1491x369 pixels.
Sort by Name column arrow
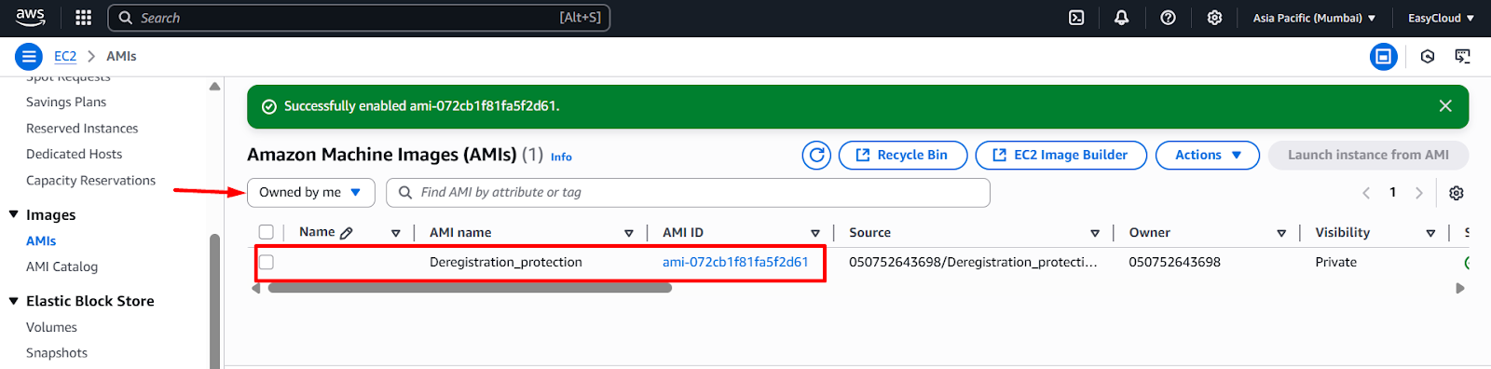396,234
